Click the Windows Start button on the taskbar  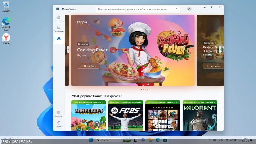90,140
